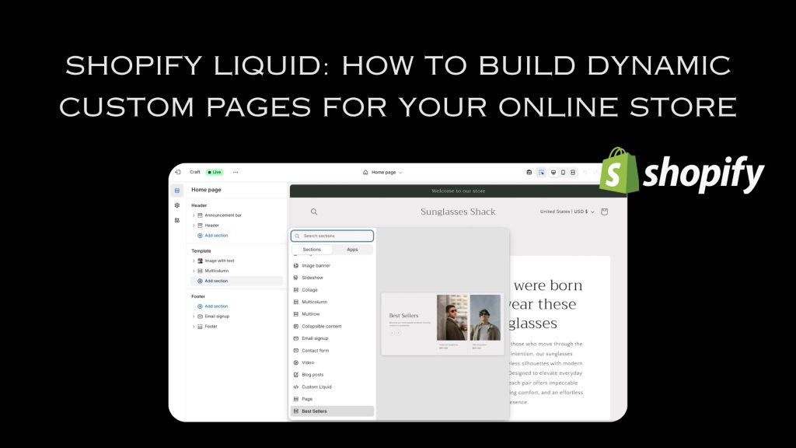Click Add section under Header group
796x448 pixels.
click(x=213, y=236)
